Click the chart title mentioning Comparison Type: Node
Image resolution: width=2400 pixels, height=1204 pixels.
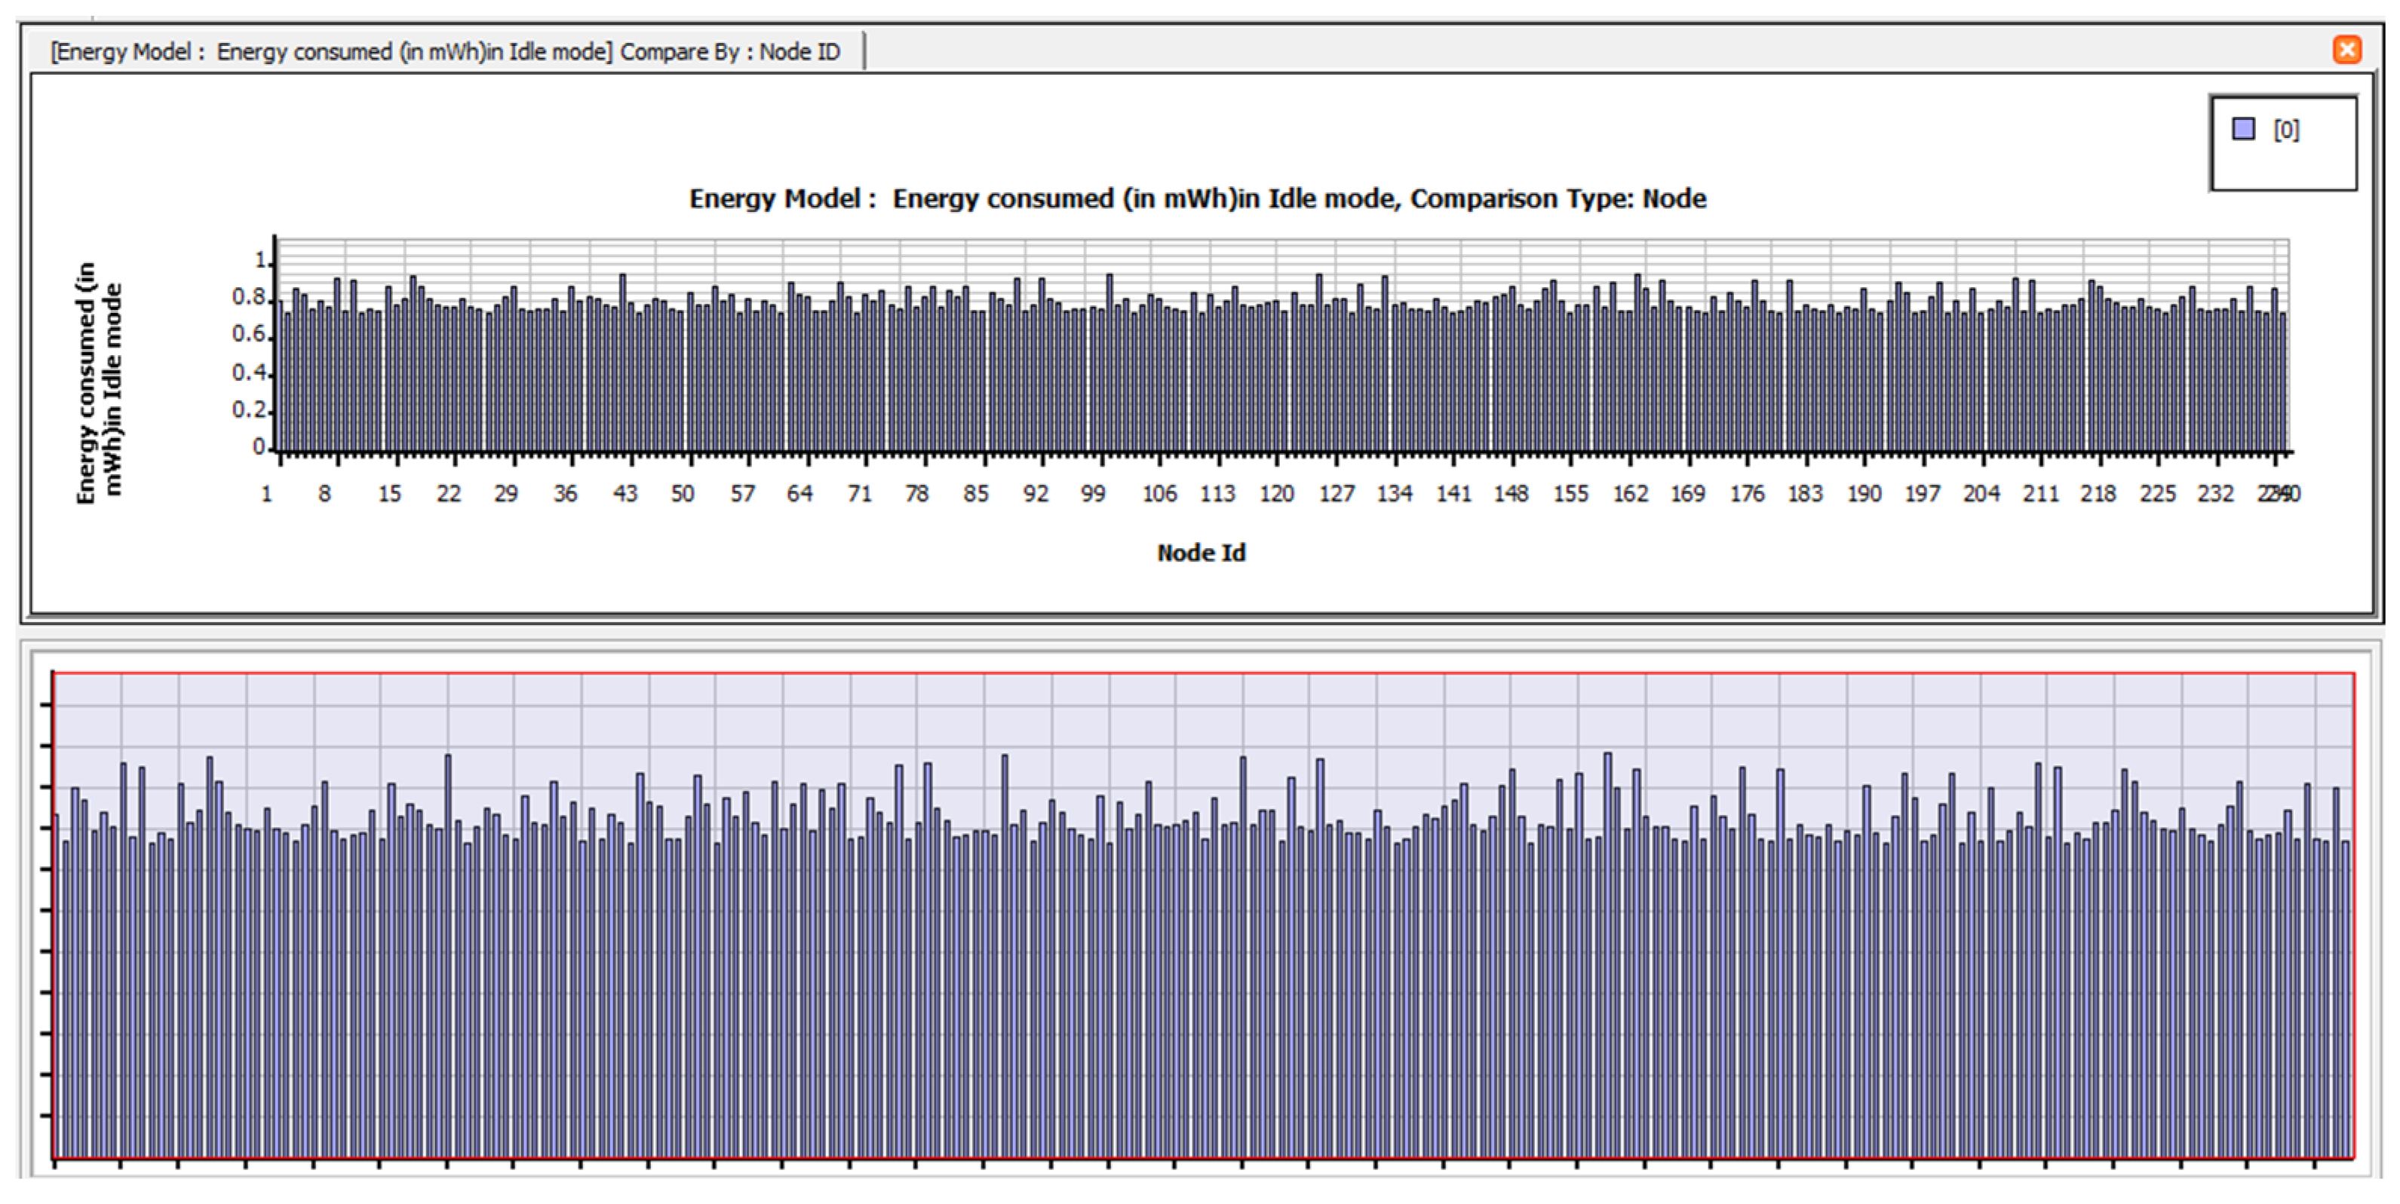[x=1197, y=198]
